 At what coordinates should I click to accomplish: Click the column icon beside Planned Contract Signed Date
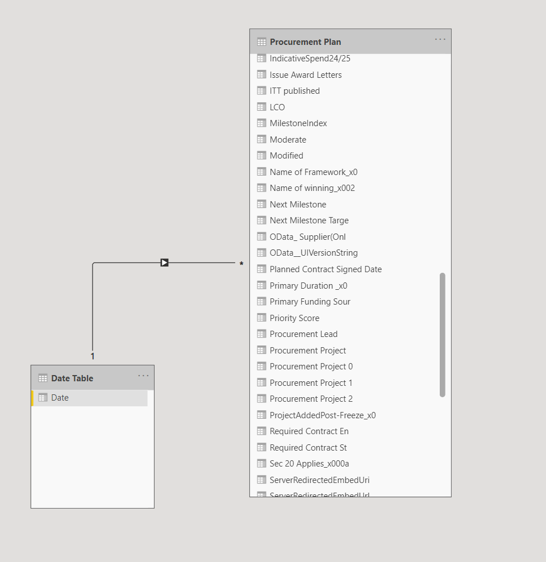coord(261,269)
